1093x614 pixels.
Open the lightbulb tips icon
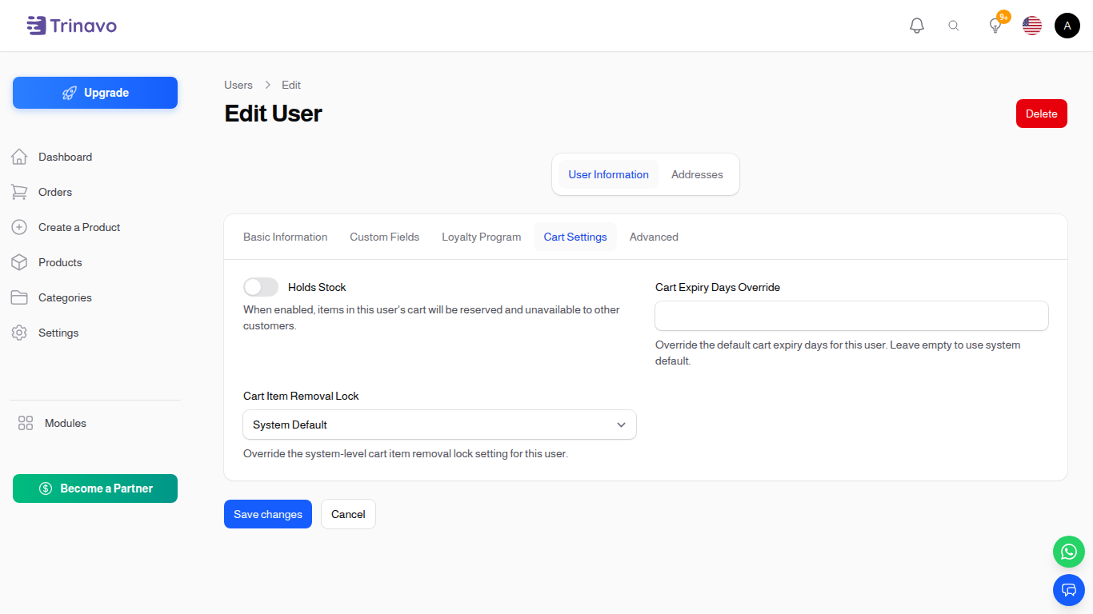995,26
